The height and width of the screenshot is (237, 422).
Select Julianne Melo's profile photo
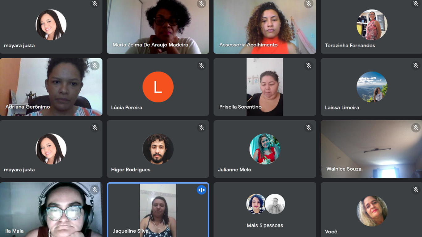pyautogui.click(x=265, y=149)
